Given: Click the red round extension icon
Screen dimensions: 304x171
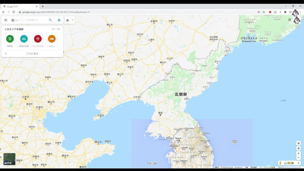Looking at the screenshot, I should click(x=270, y=12).
